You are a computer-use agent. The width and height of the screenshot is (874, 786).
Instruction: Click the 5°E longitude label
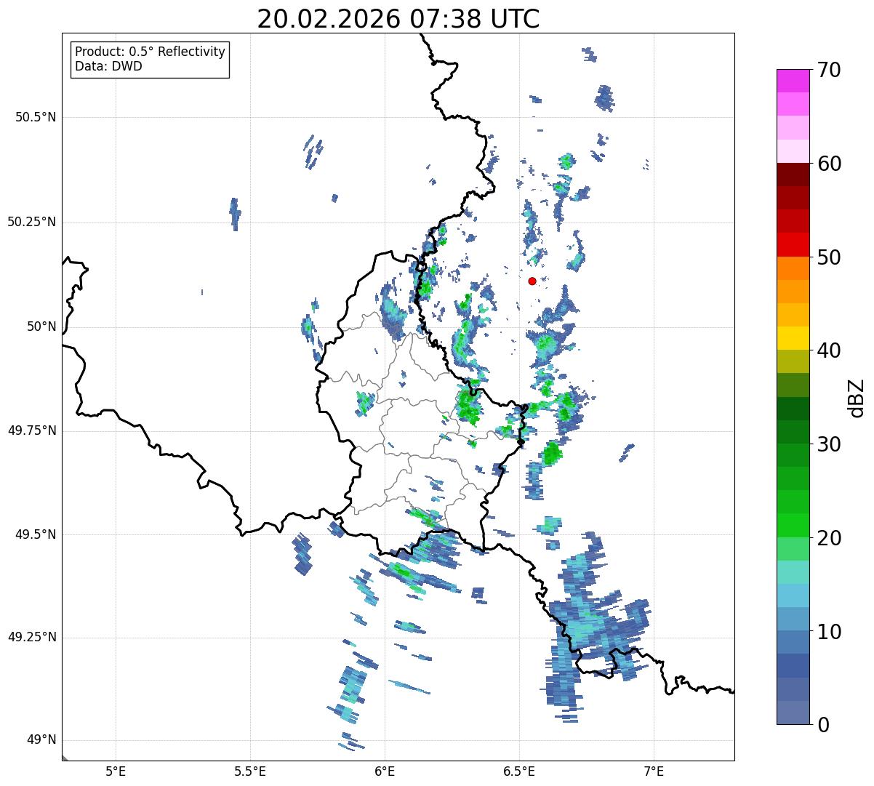[116, 771]
